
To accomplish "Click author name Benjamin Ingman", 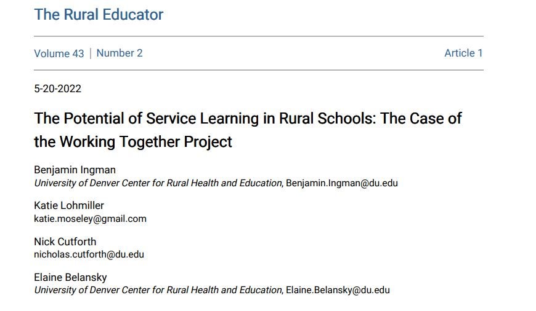I will pos(75,170).
